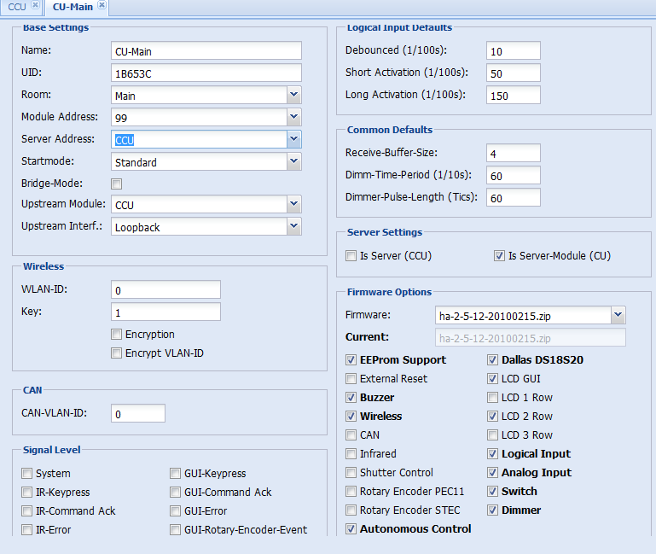Viewport: 656px width, 554px height.
Task: Check the Shutter Control option
Action: [x=351, y=472]
